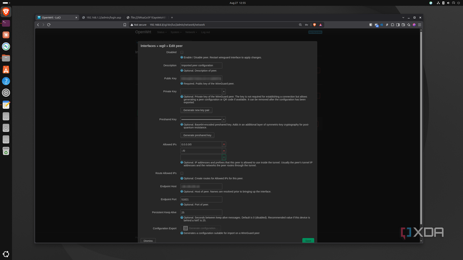Screen dimensions: 463x260
Task: Enable Route Allowed IPs checkbox
Action: pos(182,173)
